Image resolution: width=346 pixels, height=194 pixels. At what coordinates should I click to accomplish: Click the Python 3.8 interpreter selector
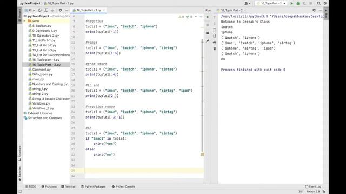coord(312,192)
